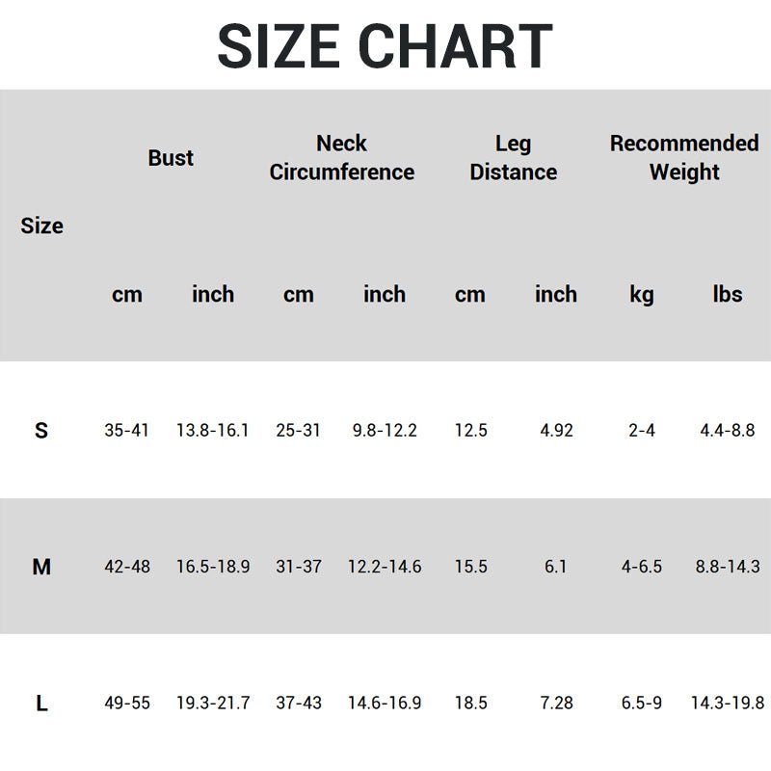This screenshot has width=771, height=771.
Task: Click the 35-41 bust value
Action: (x=127, y=431)
